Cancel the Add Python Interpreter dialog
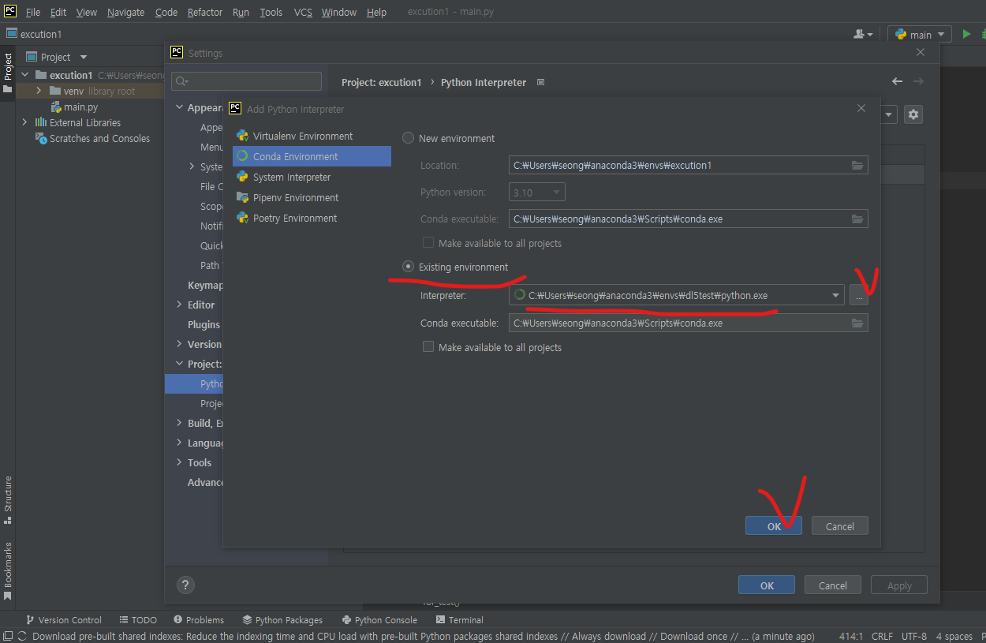This screenshot has width=986, height=643. 840,526
